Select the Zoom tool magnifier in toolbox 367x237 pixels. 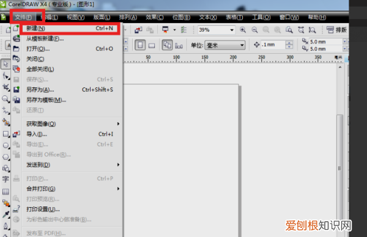(x=5, y=99)
